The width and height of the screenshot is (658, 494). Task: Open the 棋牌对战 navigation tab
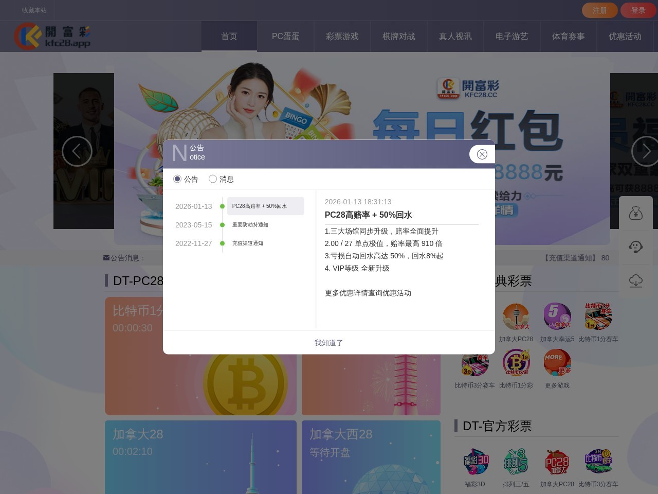(x=399, y=36)
